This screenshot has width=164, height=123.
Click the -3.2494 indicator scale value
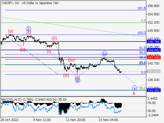(x=153, y=115)
